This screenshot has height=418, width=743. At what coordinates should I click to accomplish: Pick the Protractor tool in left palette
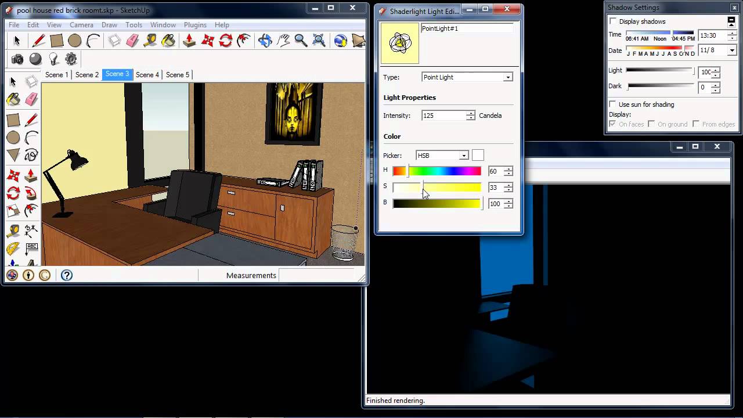(x=13, y=249)
